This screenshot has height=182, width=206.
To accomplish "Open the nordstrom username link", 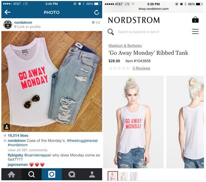I will coord(23,22).
